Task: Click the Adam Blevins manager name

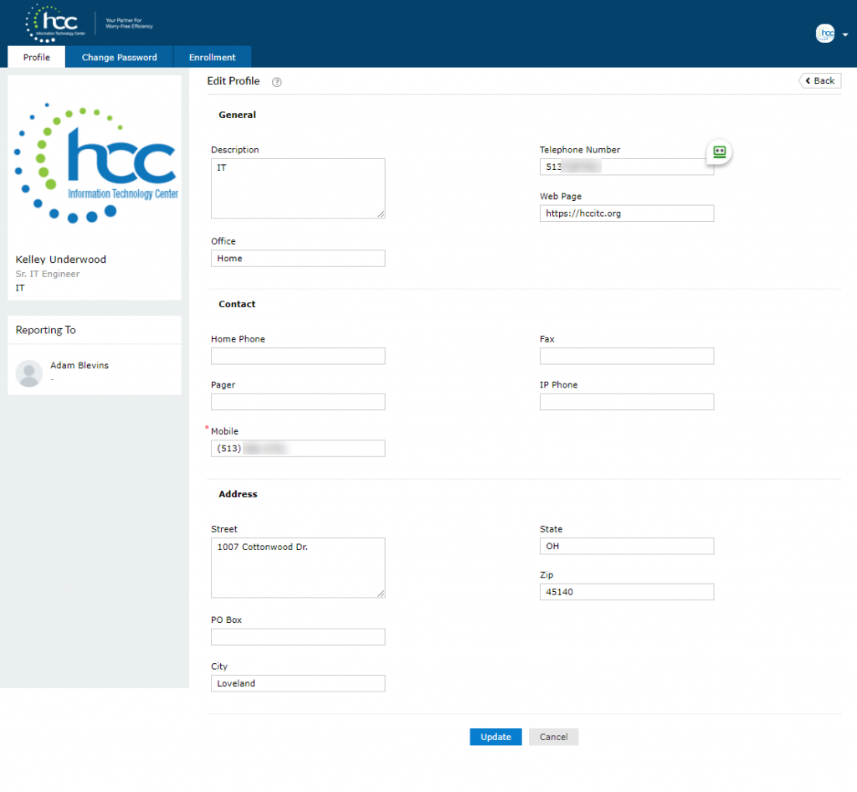Action: [80, 365]
